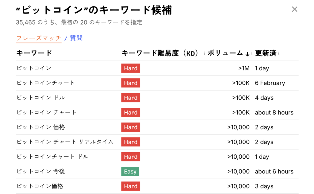314x194 pixels.
Task: Click the info icon next to 更新済
Action: tap(279, 53)
